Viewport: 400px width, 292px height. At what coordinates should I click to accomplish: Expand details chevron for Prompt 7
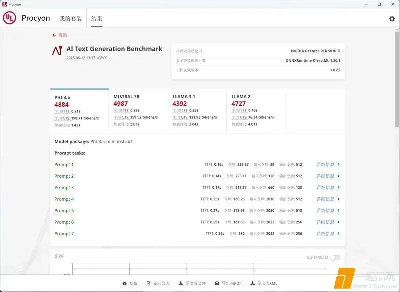point(338,233)
